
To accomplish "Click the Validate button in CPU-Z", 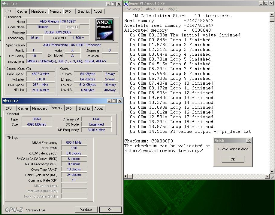I will tap(86, 210).
